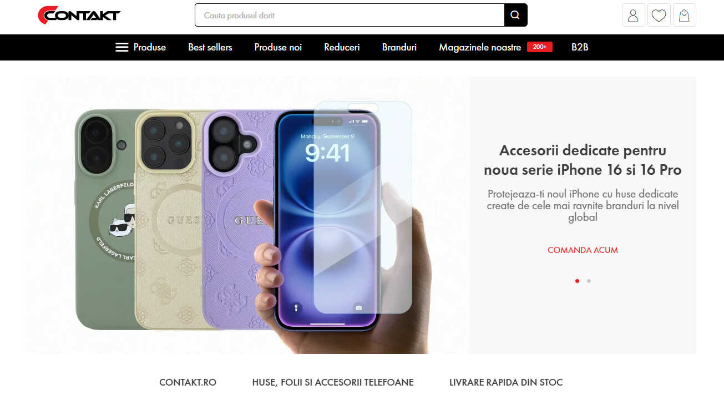Open the Best sellers menu item
The height and width of the screenshot is (405, 724).
point(210,47)
